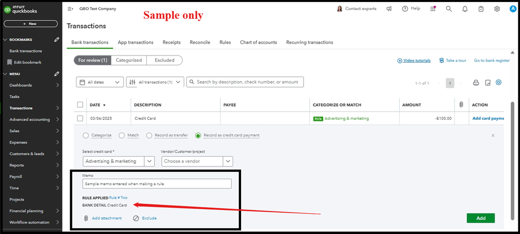
Task: Open the notifications bell icon
Action: 465,9
